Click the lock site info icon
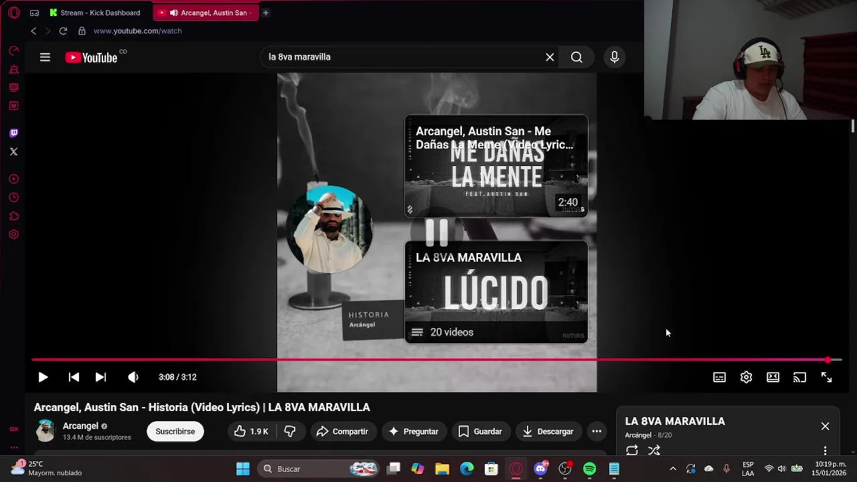Viewport: 857px width, 482px height. pos(82,31)
